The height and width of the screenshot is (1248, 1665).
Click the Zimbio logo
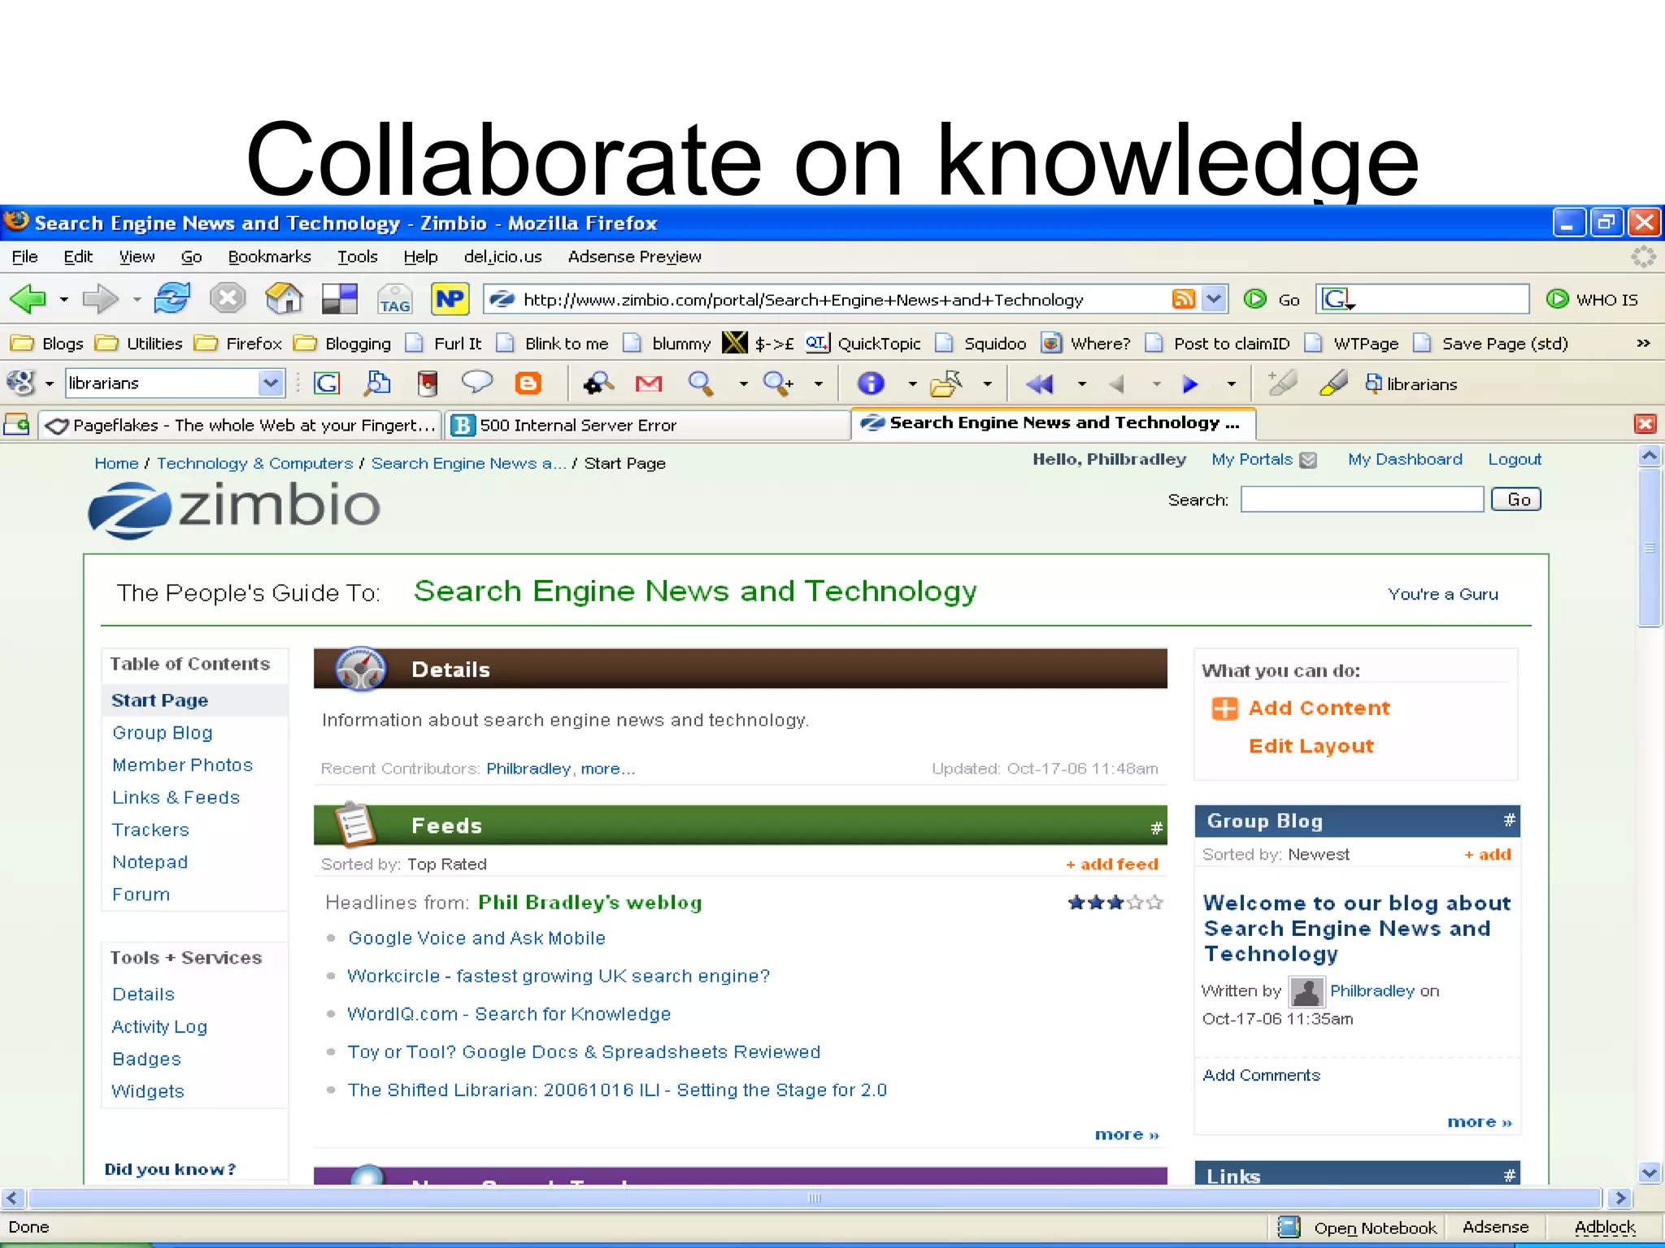(x=234, y=509)
